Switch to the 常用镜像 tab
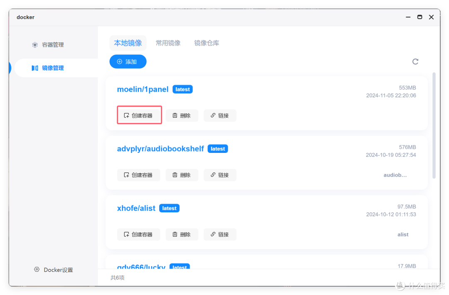 tap(168, 43)
